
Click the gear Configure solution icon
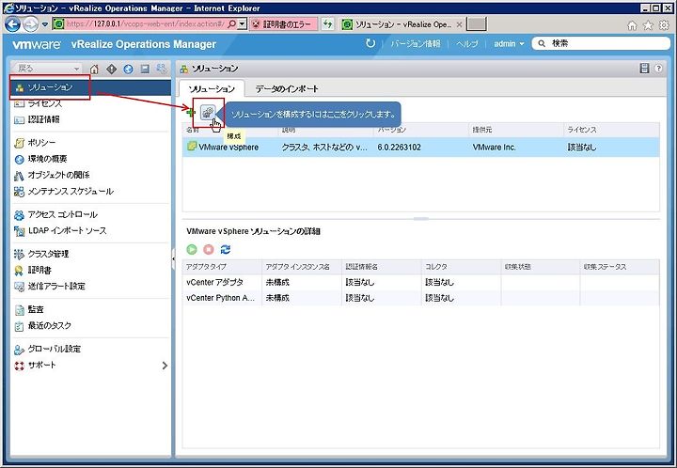(208, 113)
